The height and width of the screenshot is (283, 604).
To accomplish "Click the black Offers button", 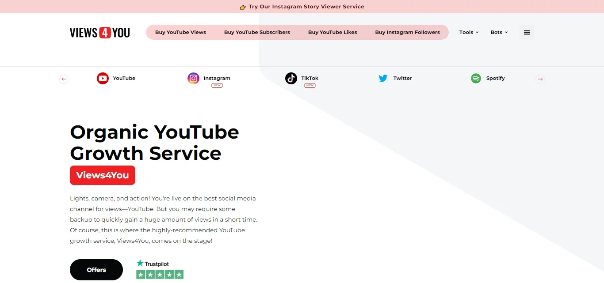I will click(96, 270).
